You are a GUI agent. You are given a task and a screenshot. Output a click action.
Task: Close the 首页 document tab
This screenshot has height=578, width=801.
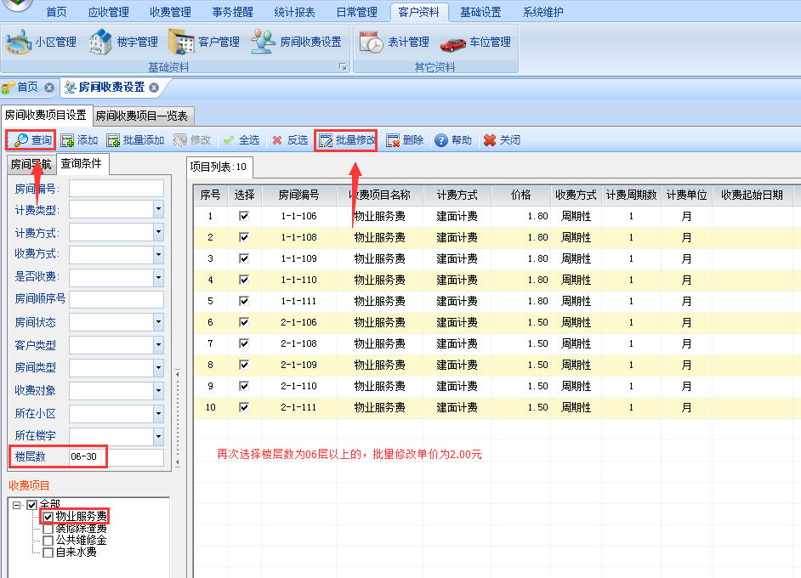(49, 88)
